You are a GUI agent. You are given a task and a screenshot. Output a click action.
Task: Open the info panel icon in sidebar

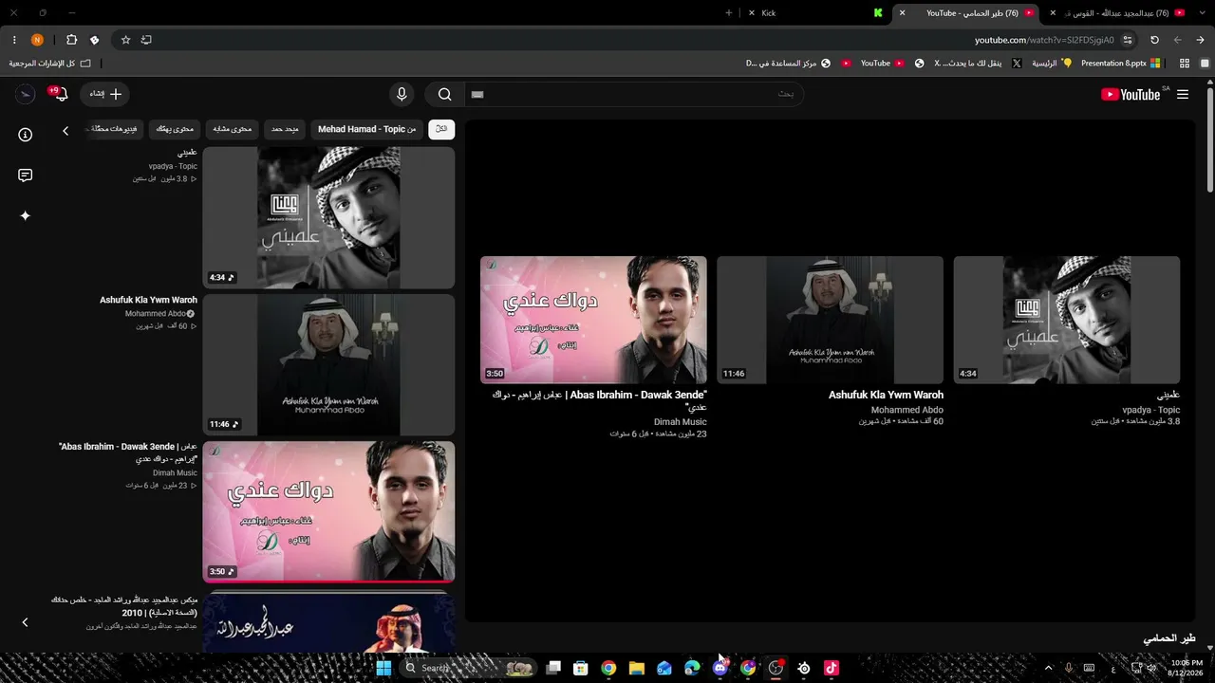click(26, 135)
